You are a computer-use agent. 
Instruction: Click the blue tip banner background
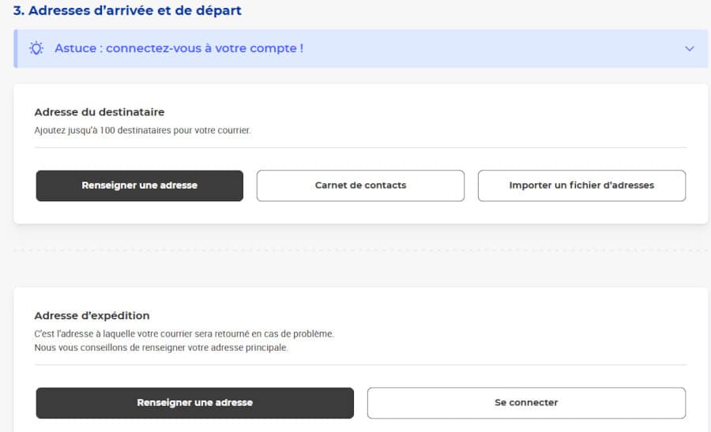(x=474, y=49)
